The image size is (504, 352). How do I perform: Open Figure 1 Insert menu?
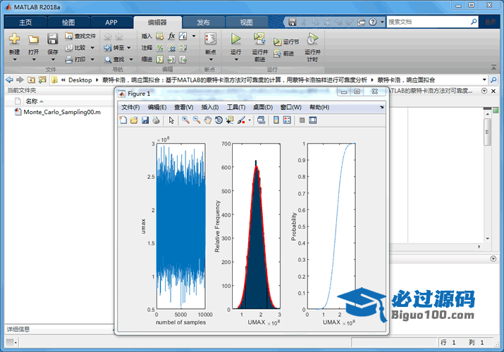point(210,107)
